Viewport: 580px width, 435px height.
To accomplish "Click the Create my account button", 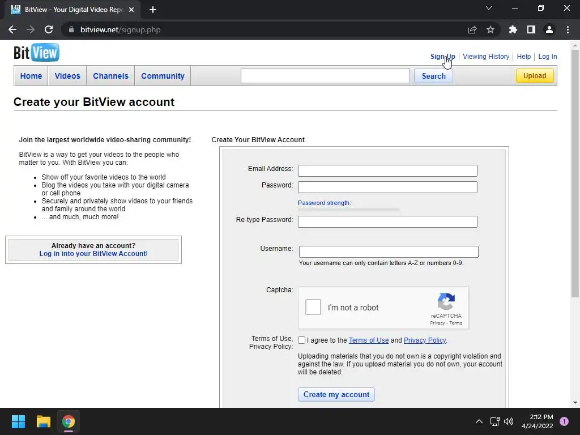I will 336,395.
